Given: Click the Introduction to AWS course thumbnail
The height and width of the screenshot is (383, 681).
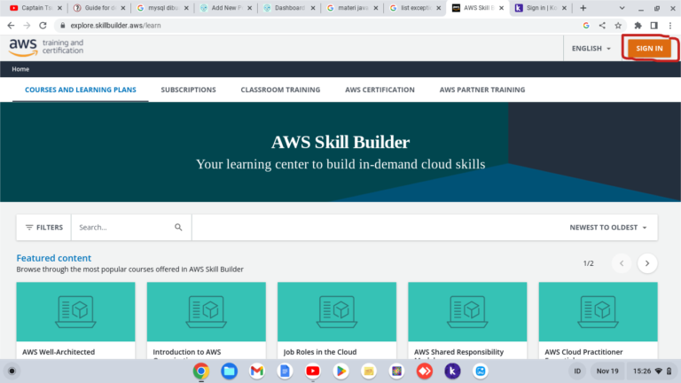Looking at the screenshot, I should [207, 311].
